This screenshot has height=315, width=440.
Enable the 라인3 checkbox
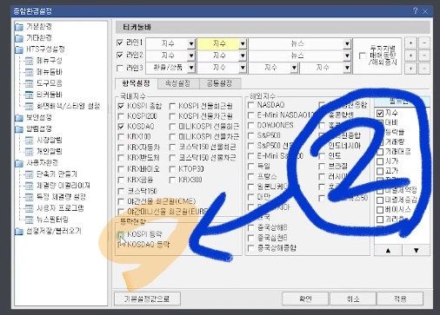pos(119,68)
